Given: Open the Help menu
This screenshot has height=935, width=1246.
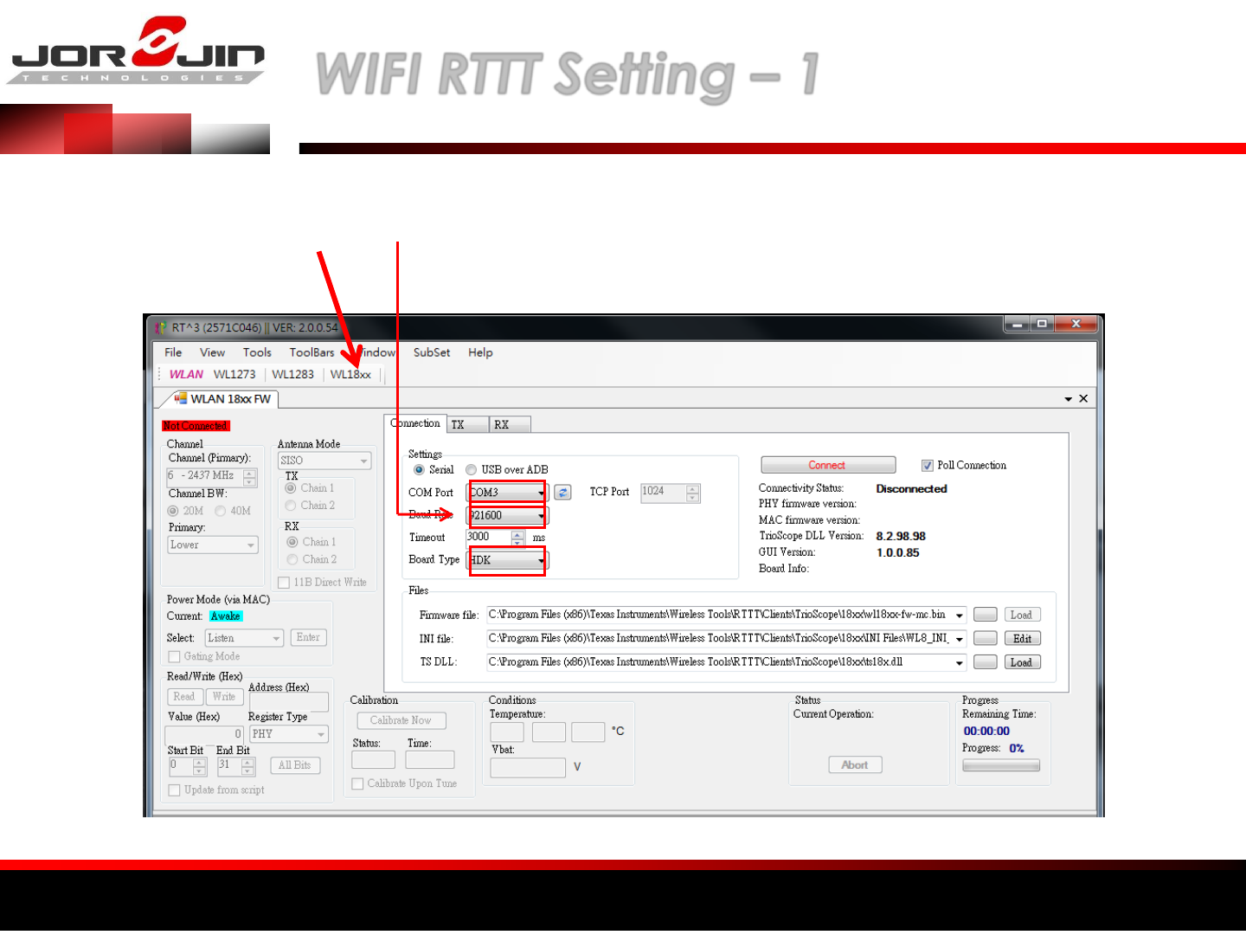Looking at the screenshot, I should pyautogui.click(x=480, y=352).
